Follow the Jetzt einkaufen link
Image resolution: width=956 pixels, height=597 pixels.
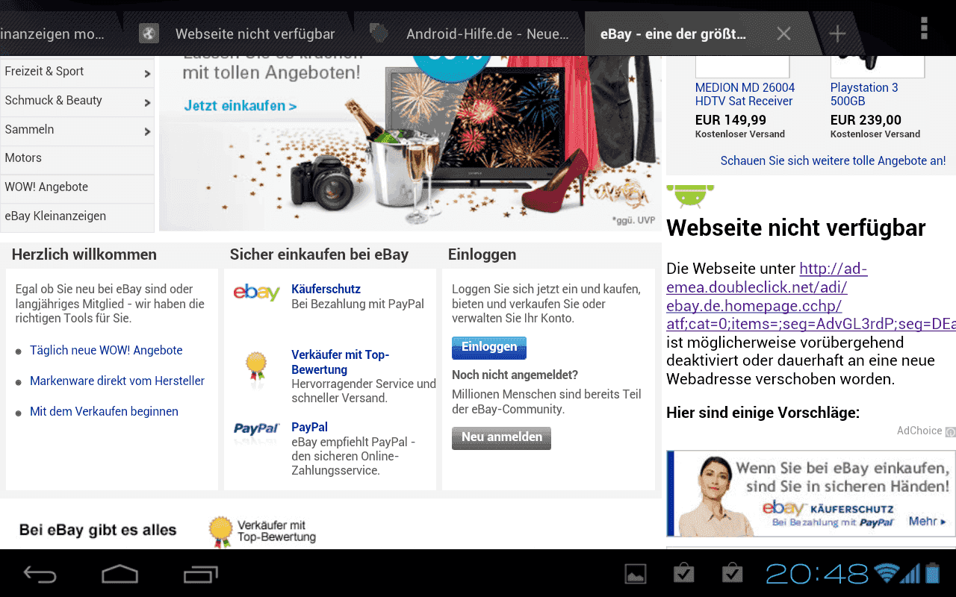pyautogui.click(x=240, y=106)
